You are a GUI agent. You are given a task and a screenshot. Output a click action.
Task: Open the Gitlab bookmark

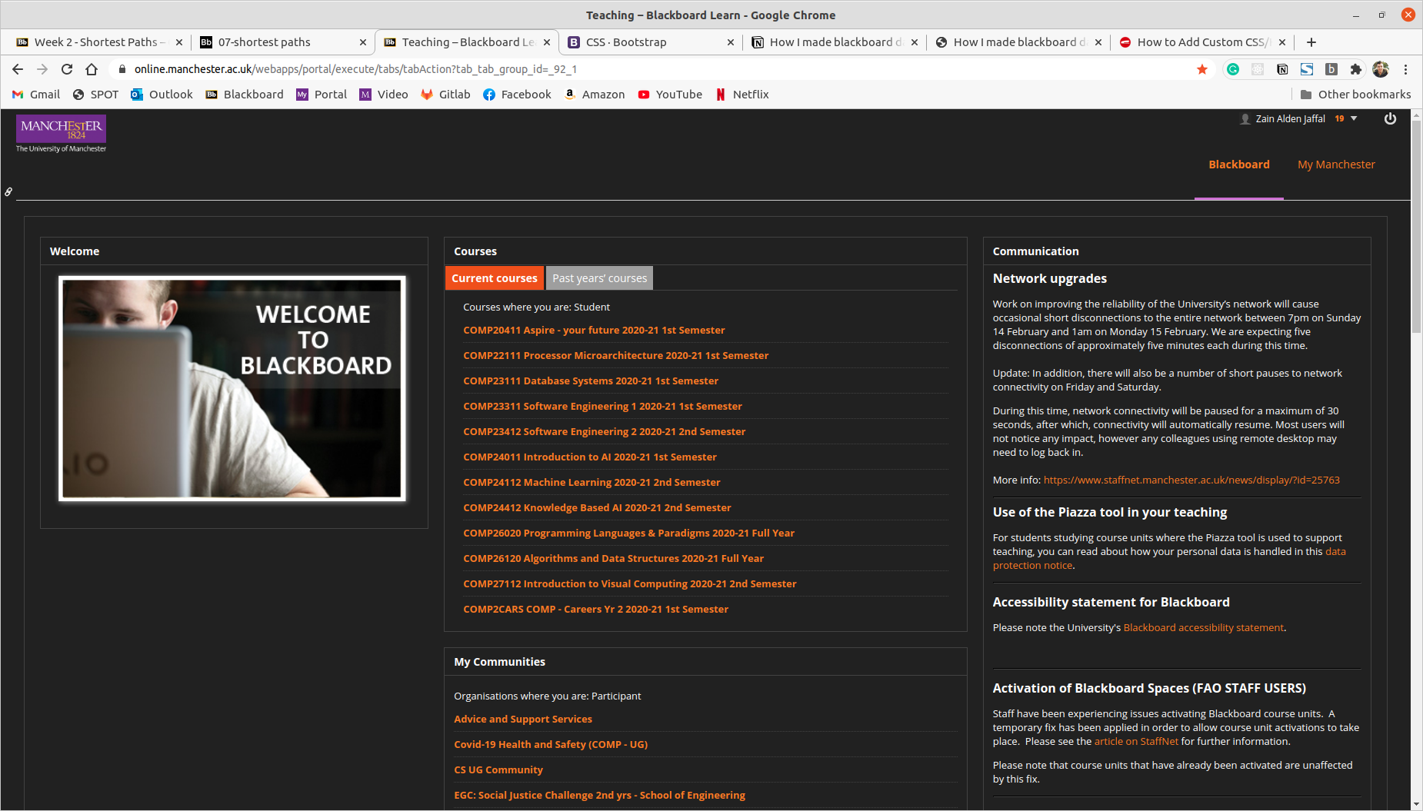(x=445, y=95)
